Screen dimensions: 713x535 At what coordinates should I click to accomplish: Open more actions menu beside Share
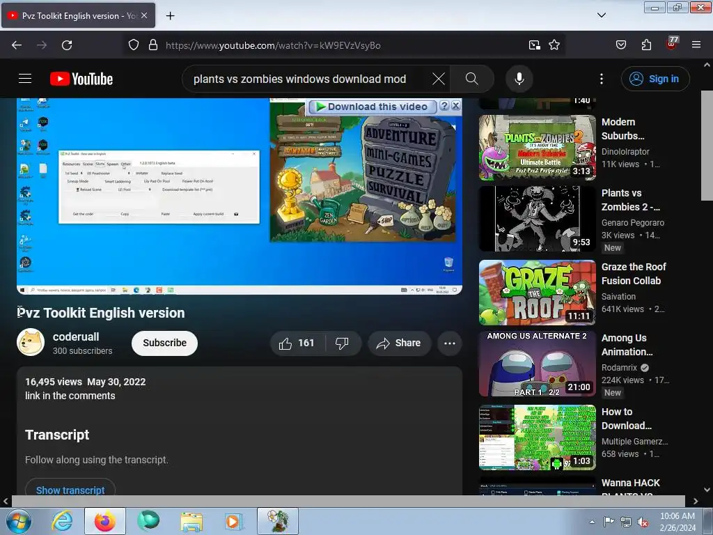pyautogui.click(x=450, y=343)
